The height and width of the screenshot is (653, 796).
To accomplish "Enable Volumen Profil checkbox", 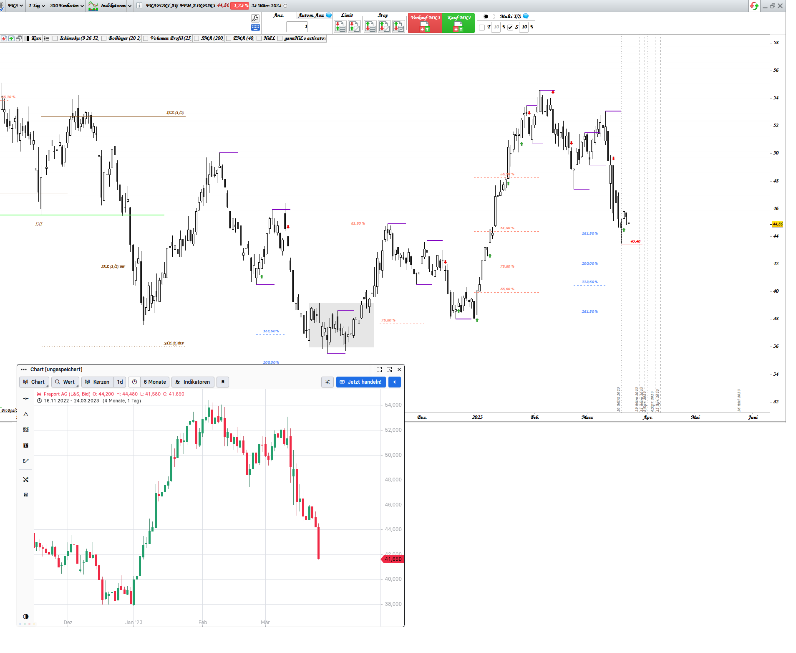I will (x=146, y=38).
